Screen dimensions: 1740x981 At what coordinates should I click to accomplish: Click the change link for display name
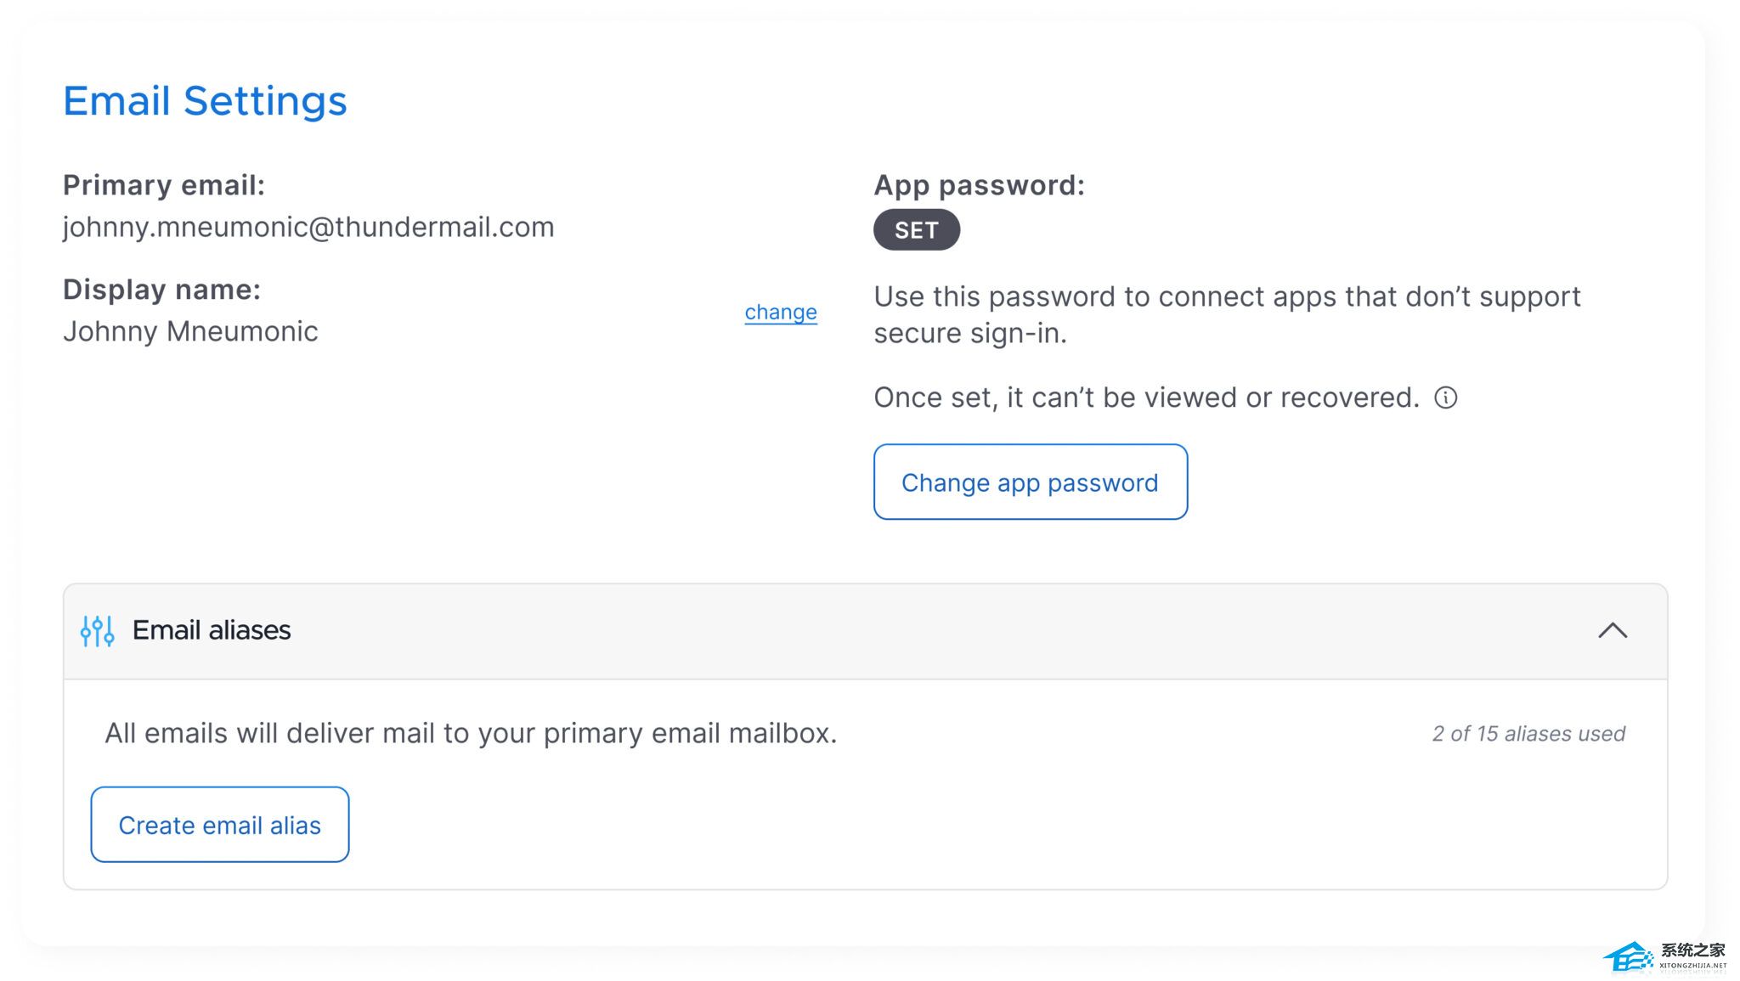780,312
